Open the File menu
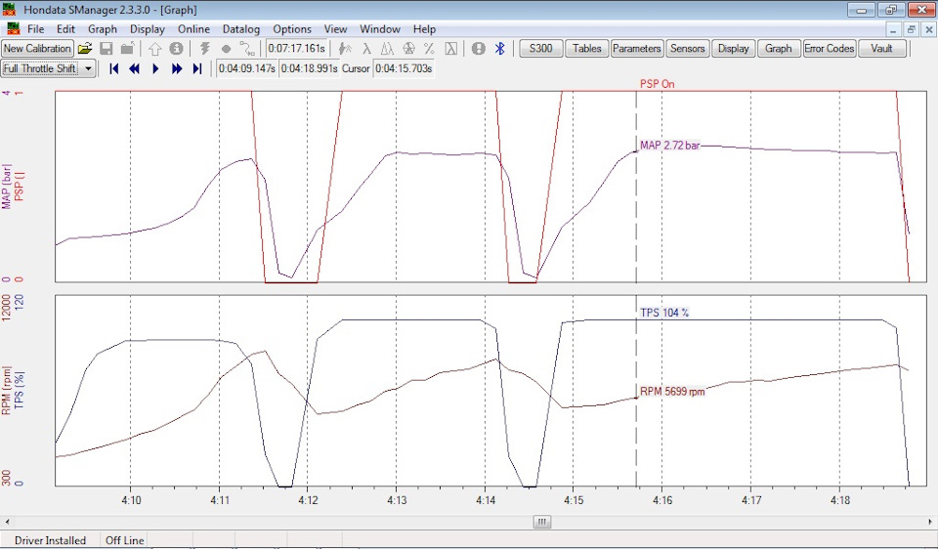The height and width of the screenshot is (549, 938). click(35, 28)
